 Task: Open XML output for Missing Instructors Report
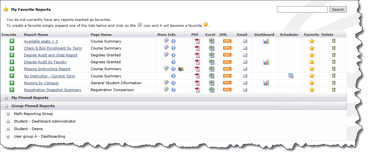click(227, 69)
